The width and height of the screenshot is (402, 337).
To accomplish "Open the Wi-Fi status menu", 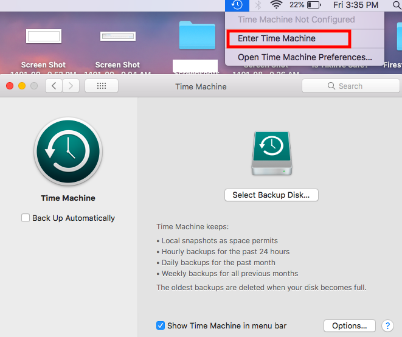I will 276,5.
